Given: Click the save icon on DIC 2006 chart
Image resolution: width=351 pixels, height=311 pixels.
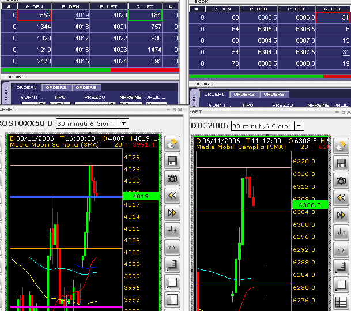Looking at the screenshot, I should coord(341,161).
